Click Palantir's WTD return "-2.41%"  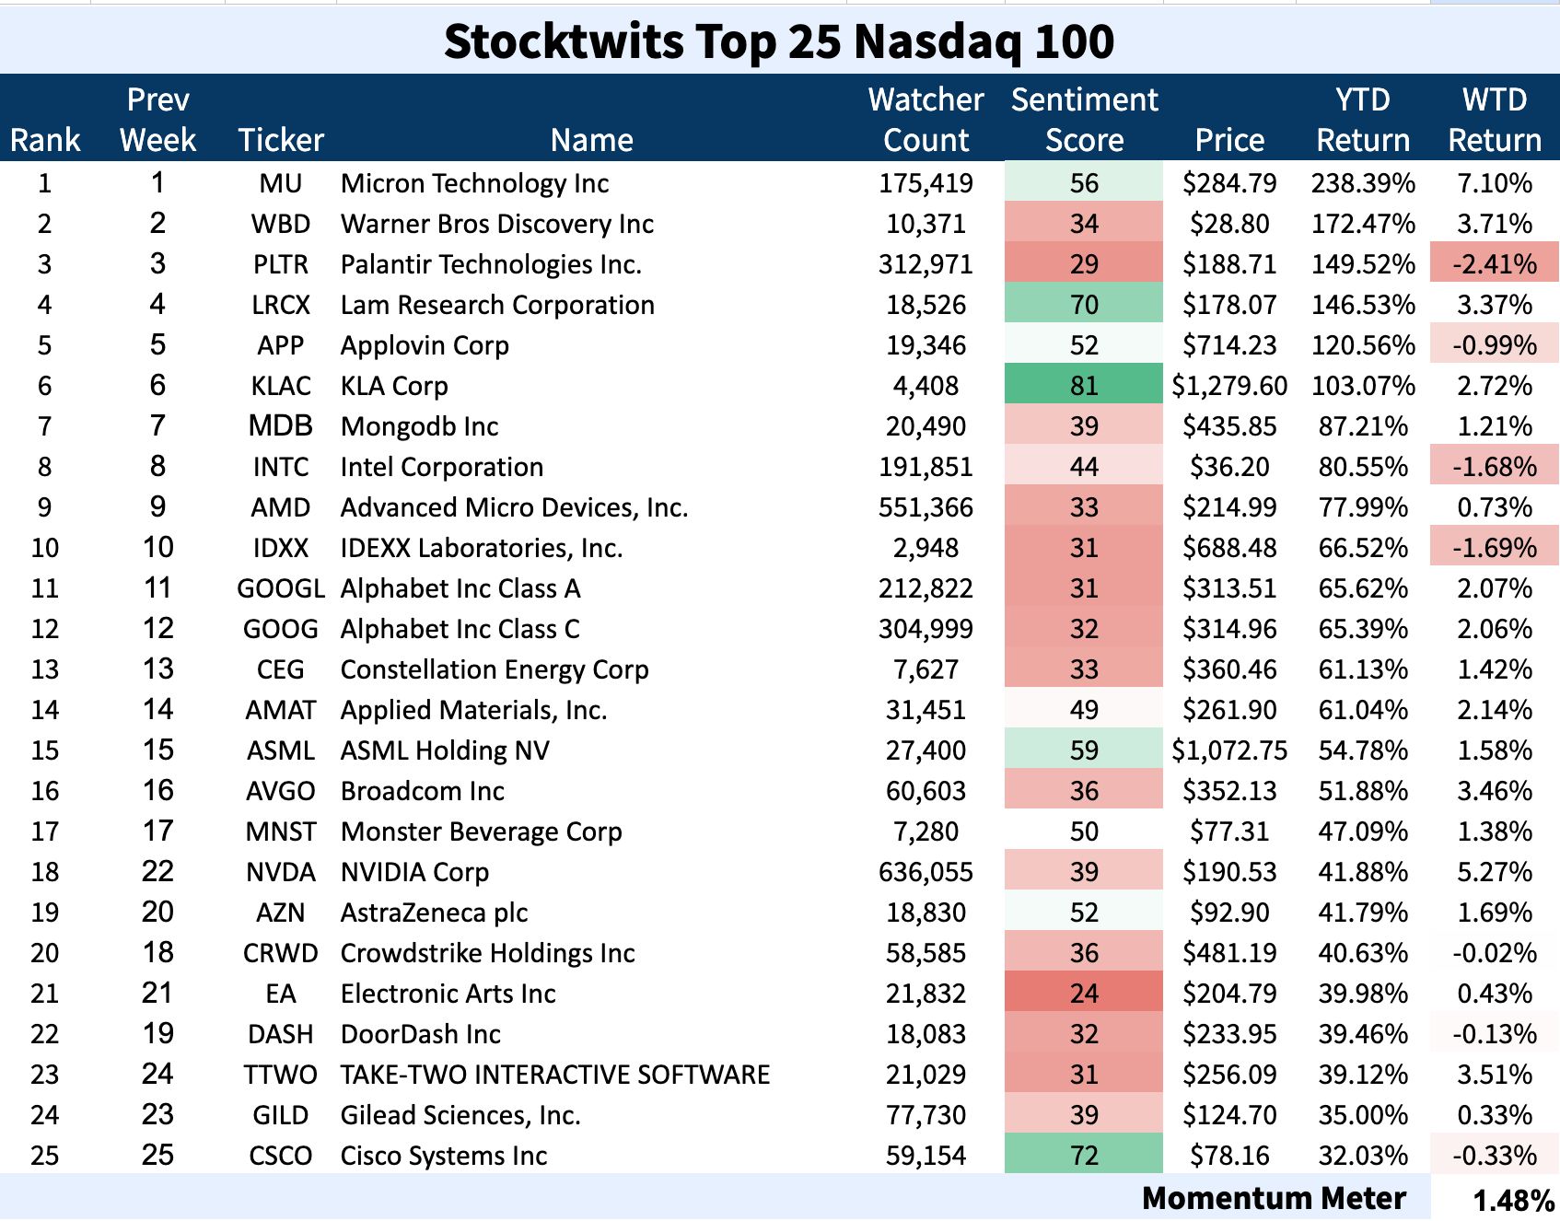point(1495,264)
